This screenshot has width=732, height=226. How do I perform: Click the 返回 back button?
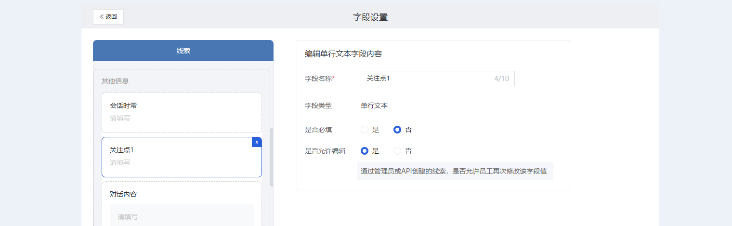108,17
